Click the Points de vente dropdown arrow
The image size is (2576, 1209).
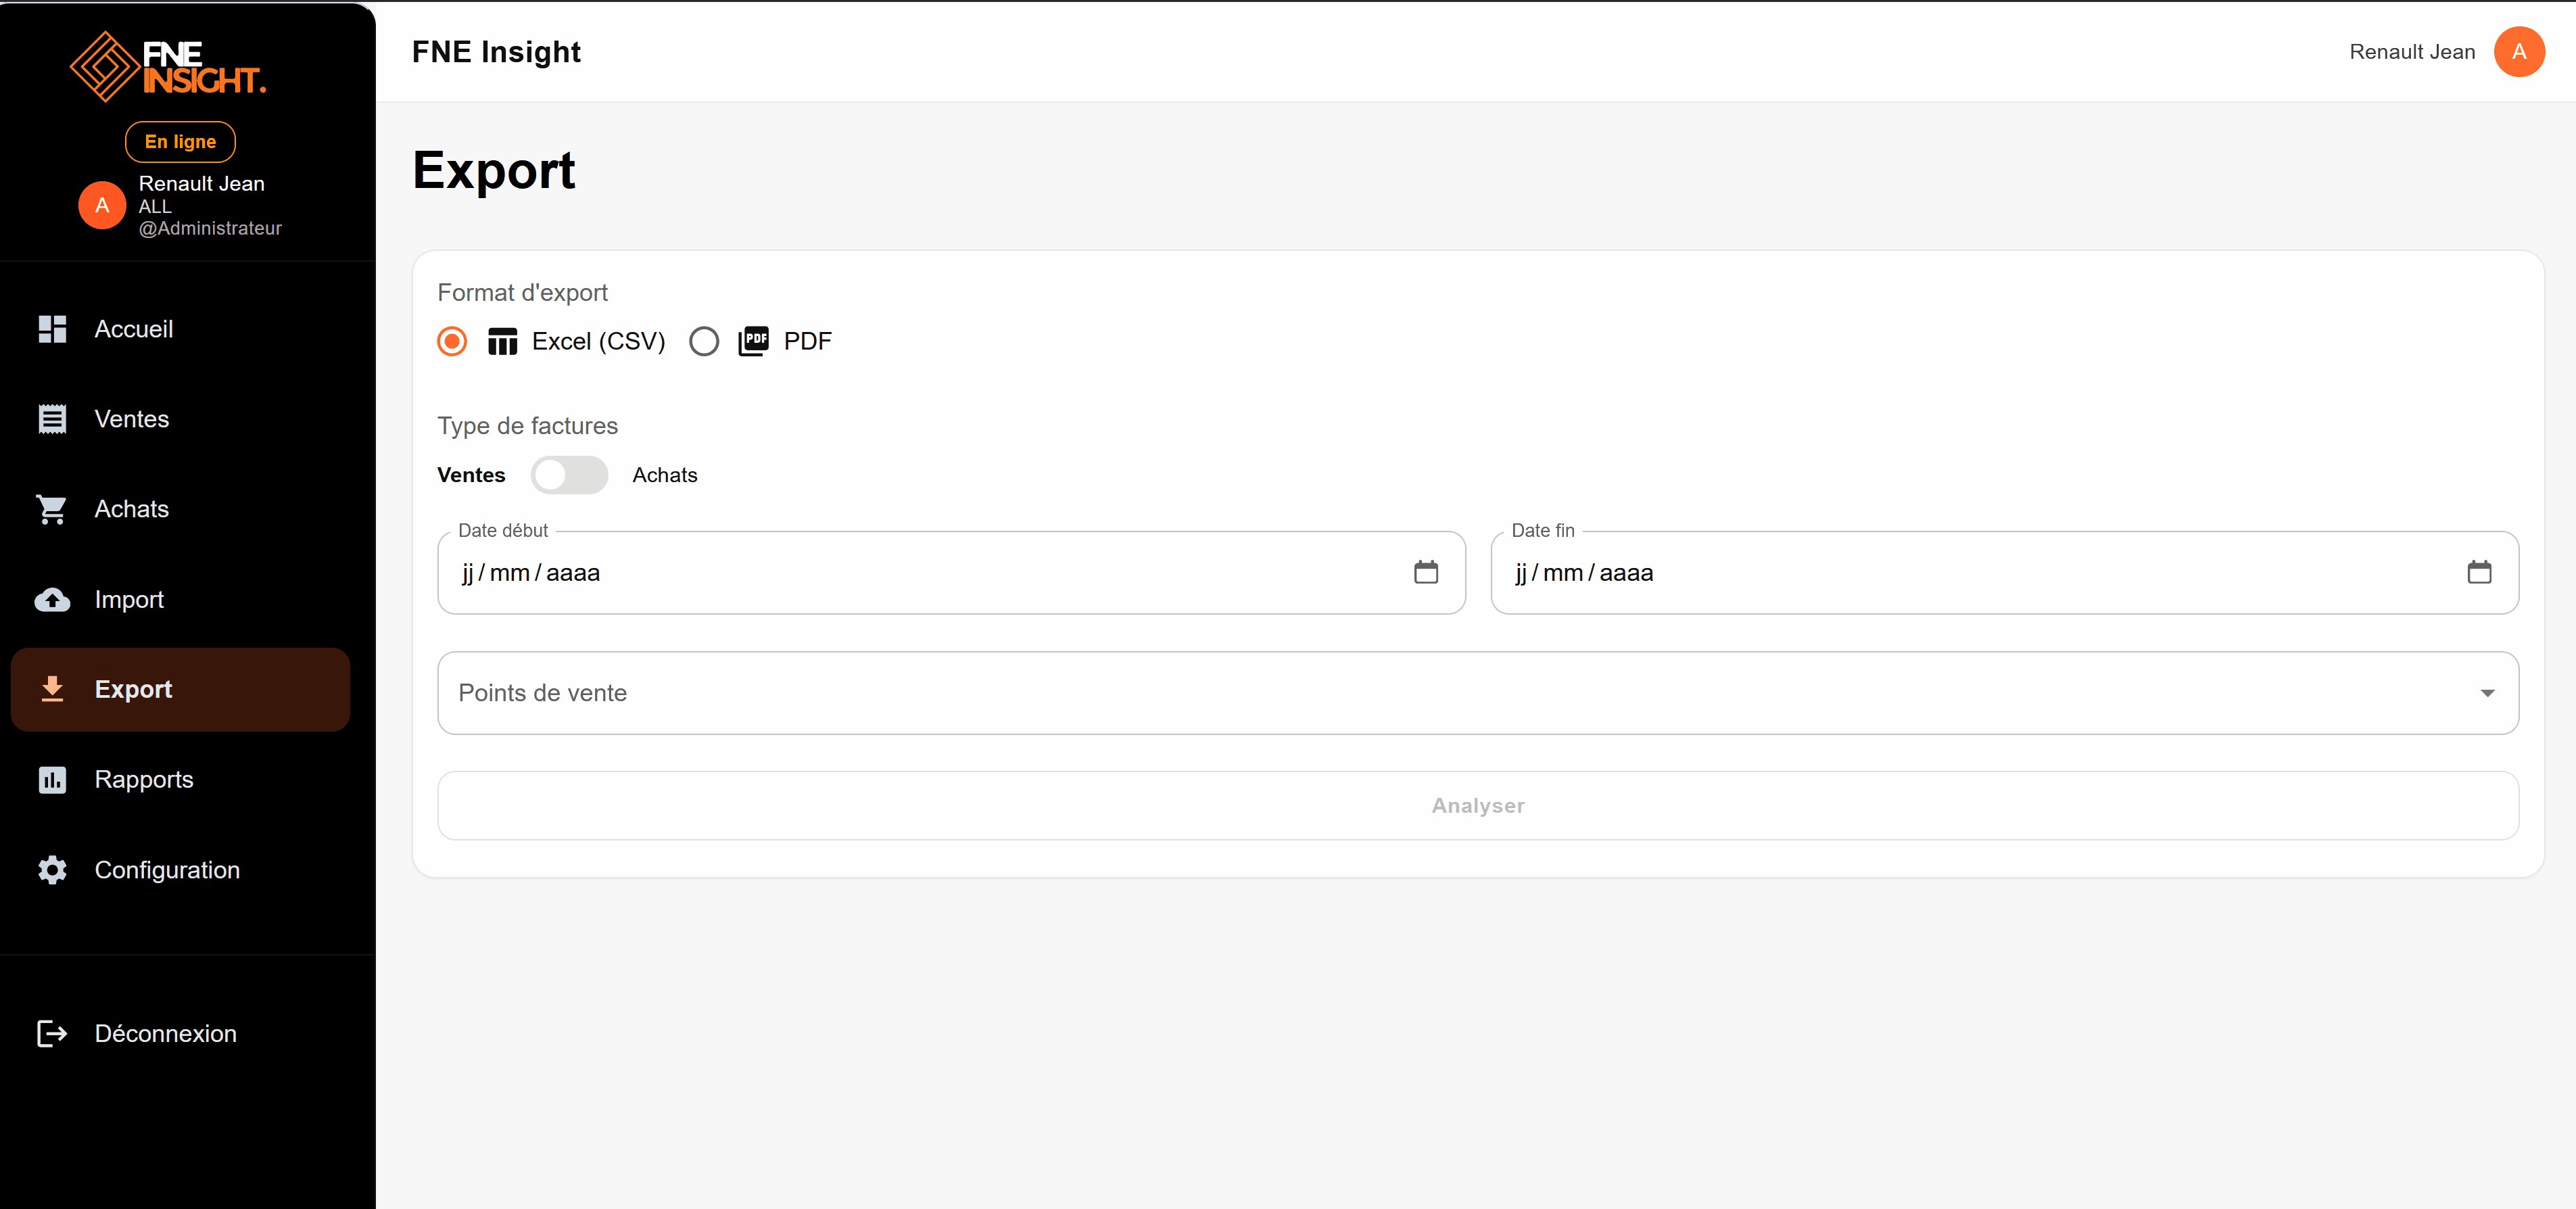point(2486,693)
